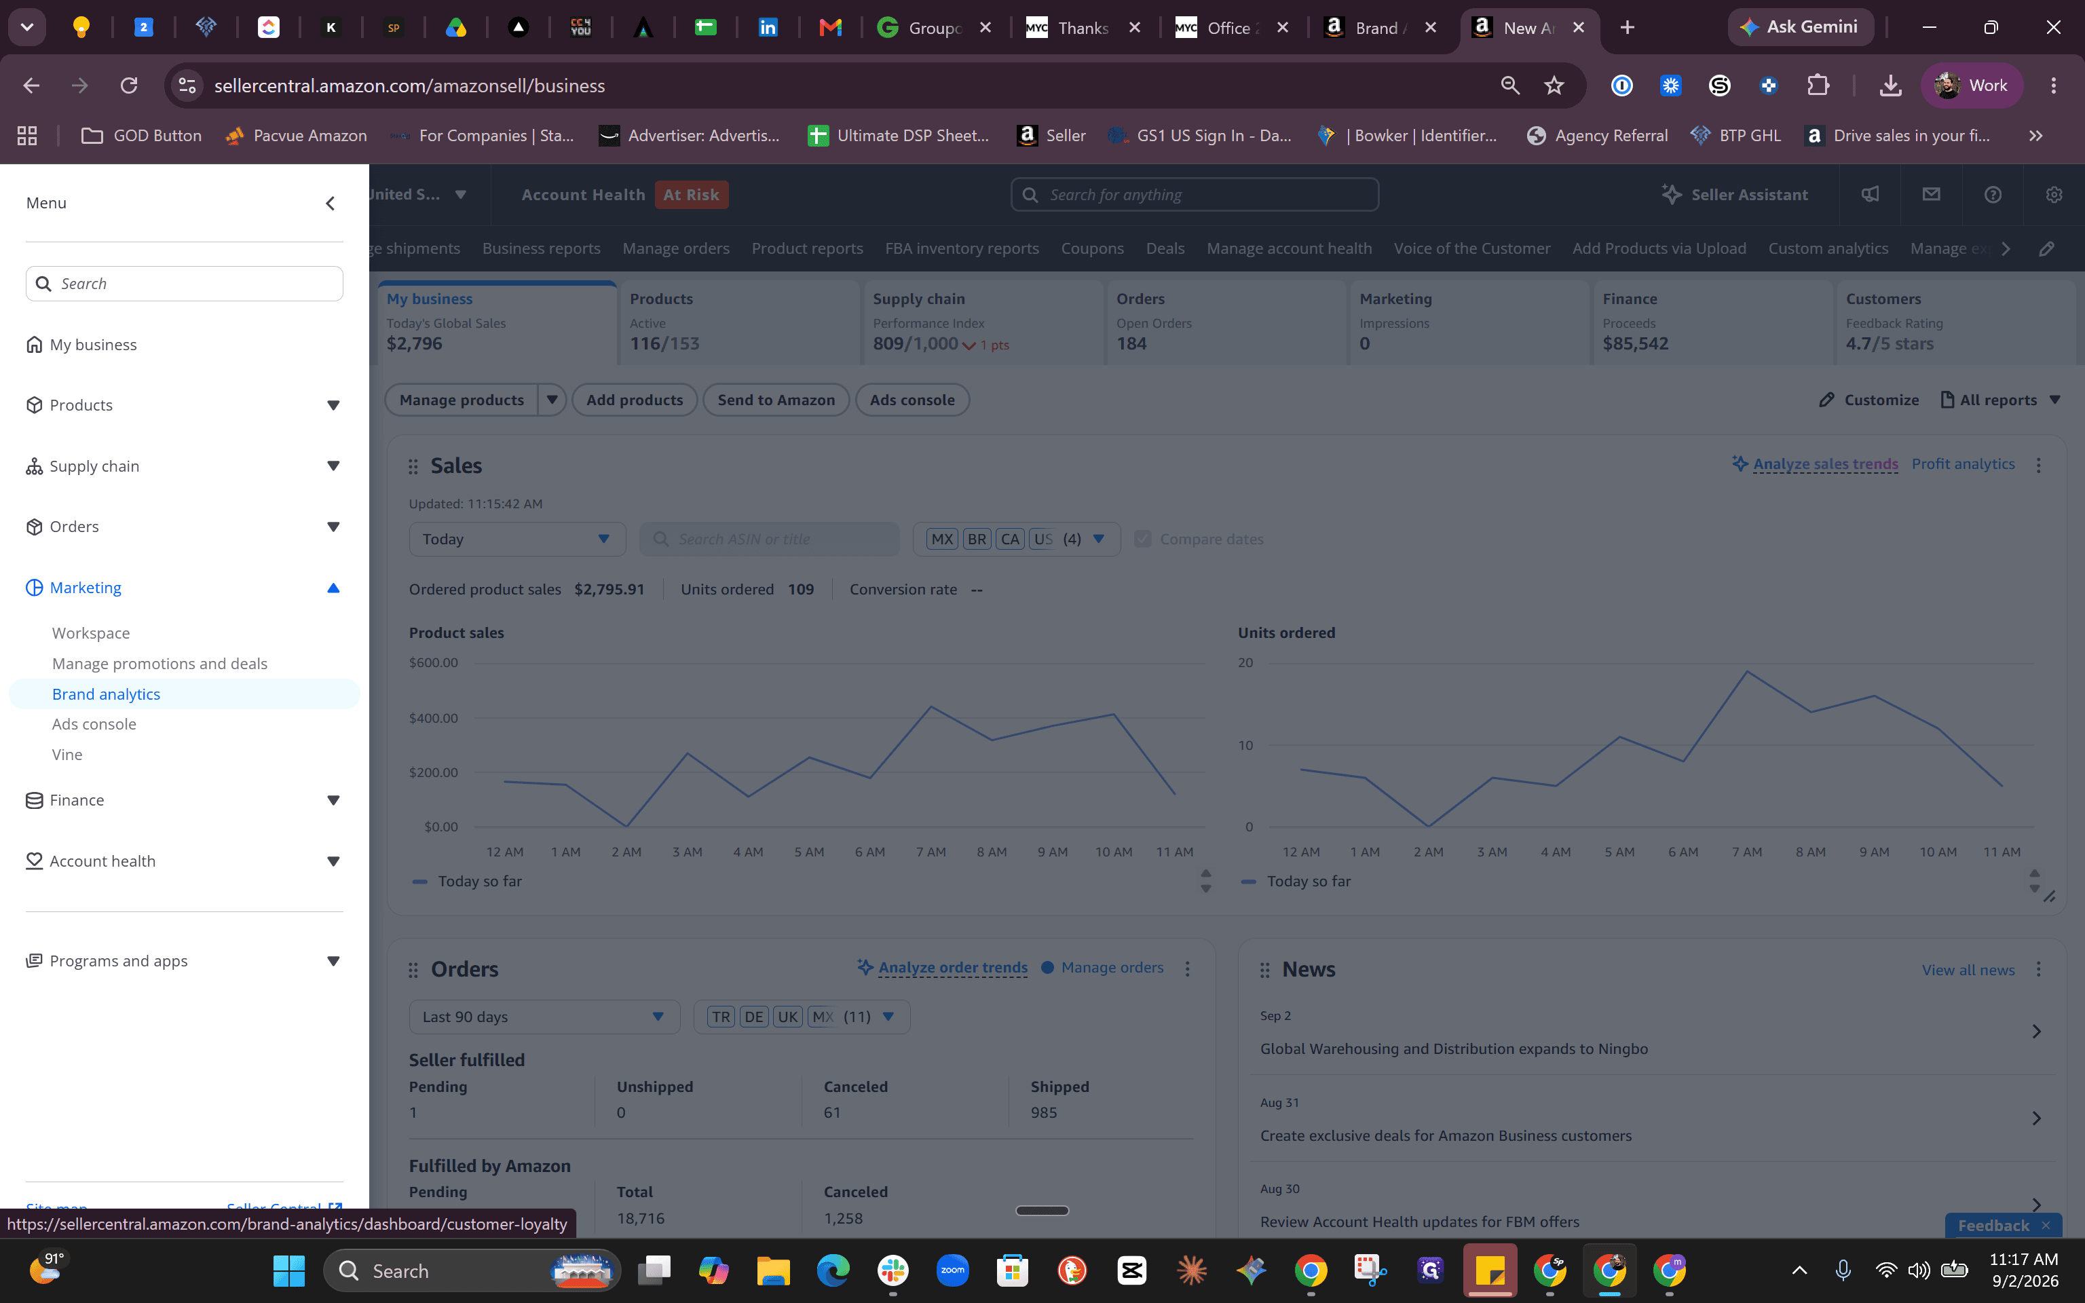
Task: Open the Orders card options menu
Action: [1187, 968]
